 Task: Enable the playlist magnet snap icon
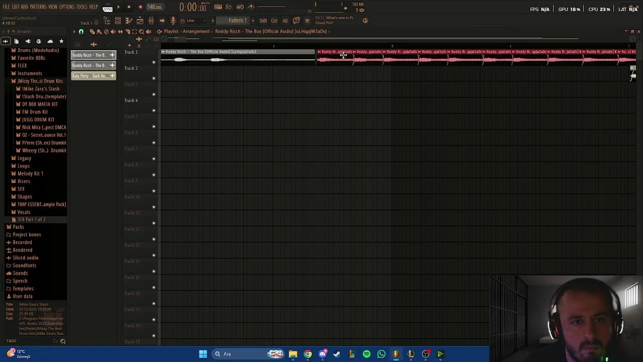pyautogui.click(x=81, y=32)
